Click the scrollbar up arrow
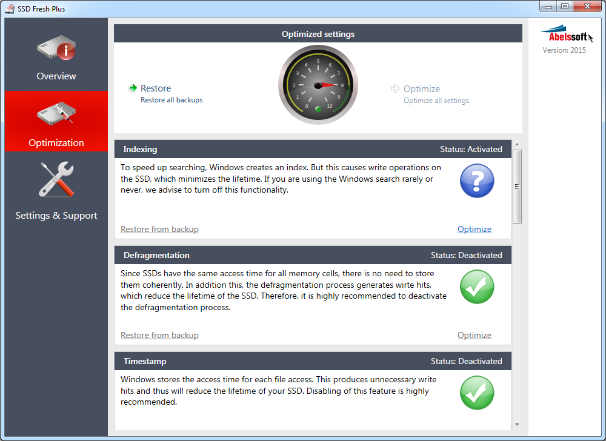This screenshot has width=606, height=441. point(517,144)
